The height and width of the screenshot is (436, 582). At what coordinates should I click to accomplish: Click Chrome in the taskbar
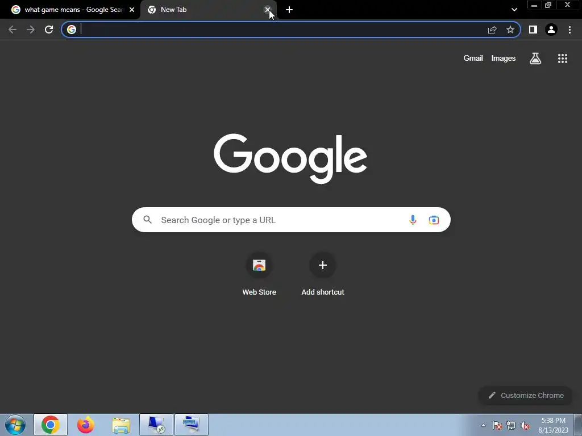pyautogui.click(x=51, y=425)
